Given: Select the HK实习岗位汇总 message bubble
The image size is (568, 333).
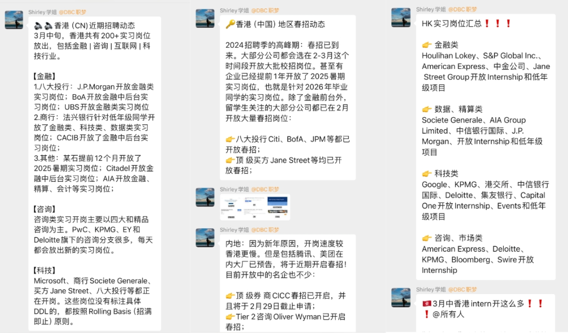Looking at the screenshot, I should coord(485,147).
